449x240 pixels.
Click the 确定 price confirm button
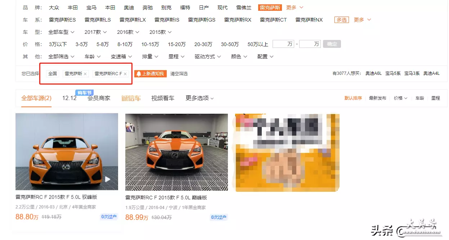pyautogui.click(x=332, y=44)
